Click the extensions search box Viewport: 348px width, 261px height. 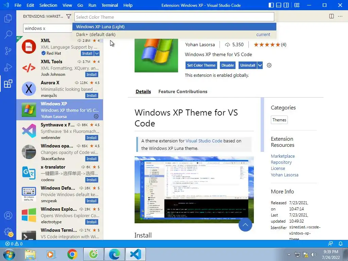click(x=48, y=29)
